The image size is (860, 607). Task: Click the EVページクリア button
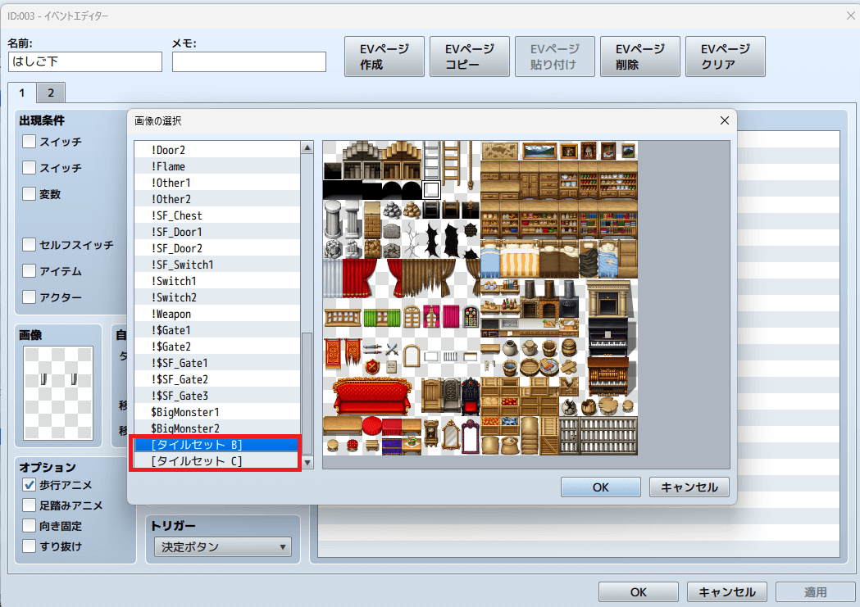click(726, 57)
